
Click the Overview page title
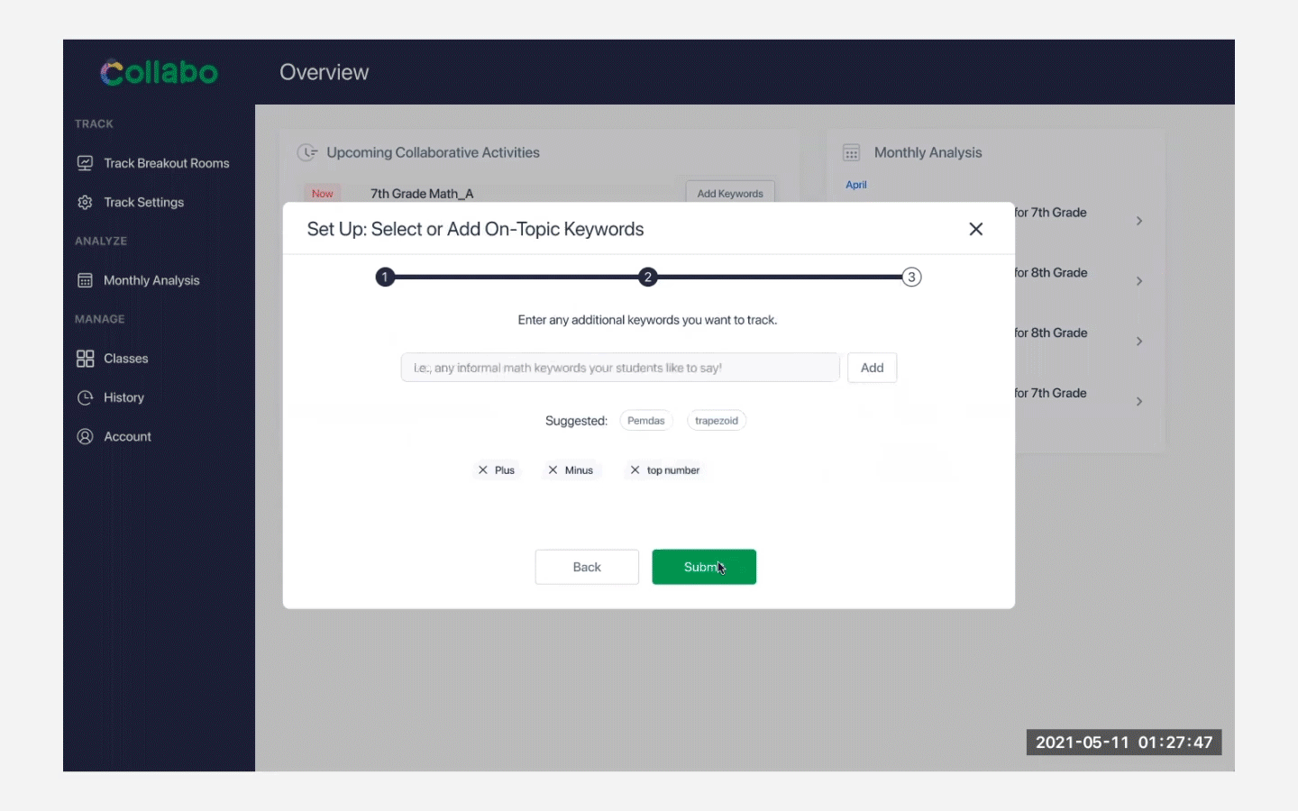tap(324, 72)
